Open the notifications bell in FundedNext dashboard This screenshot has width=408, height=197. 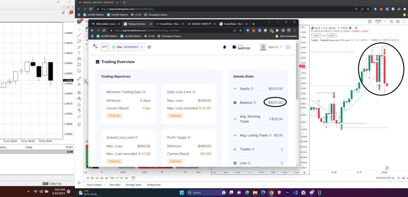pos(224,47)
